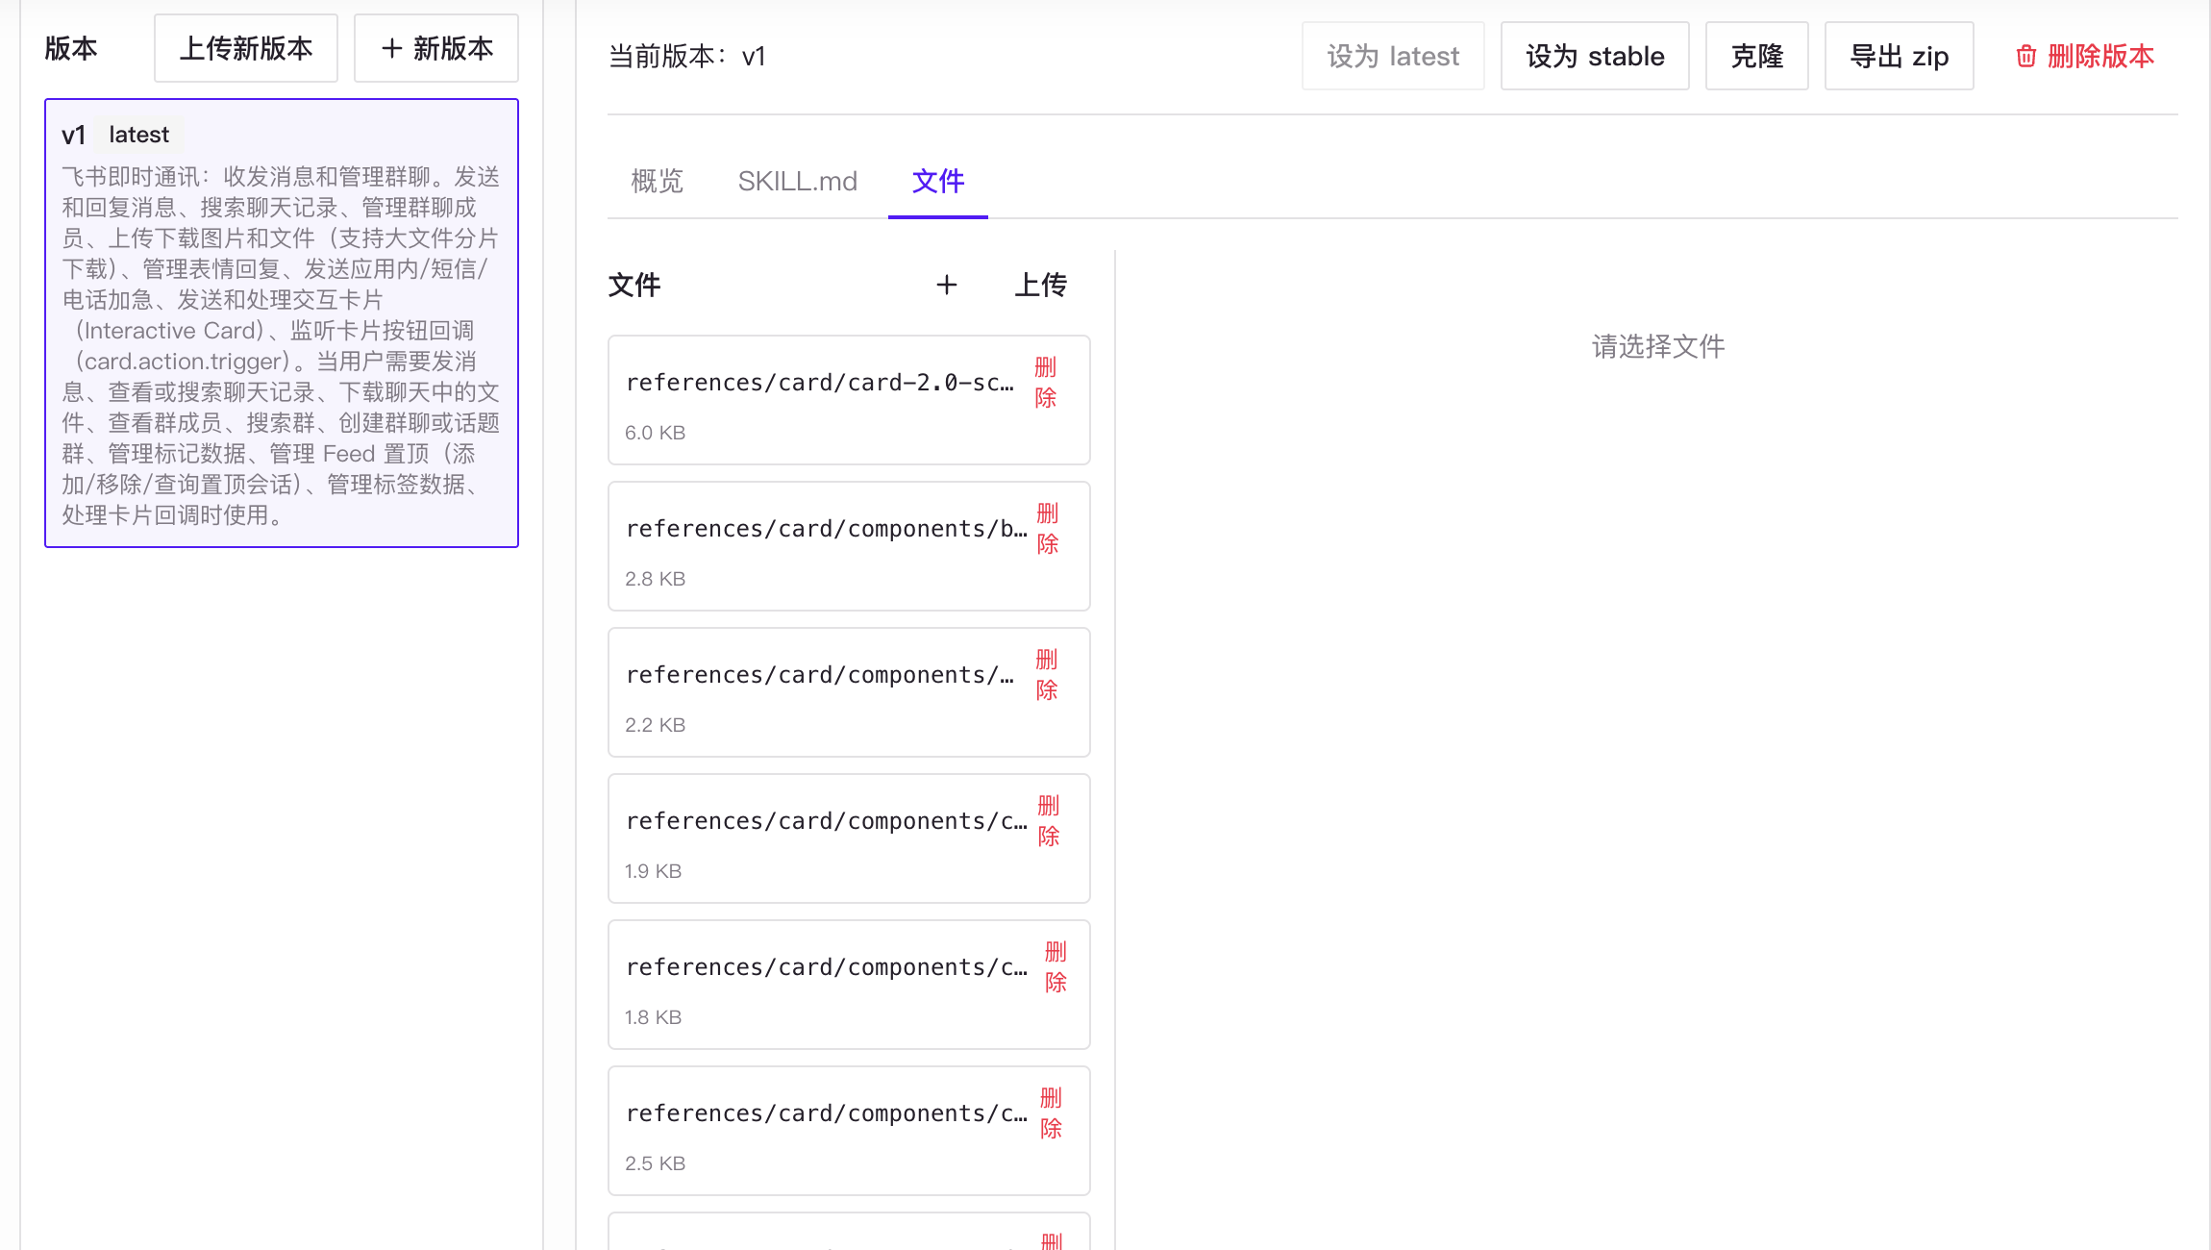Clone the current version
Screen dimensions: 2211x1250
point(1756,56)
